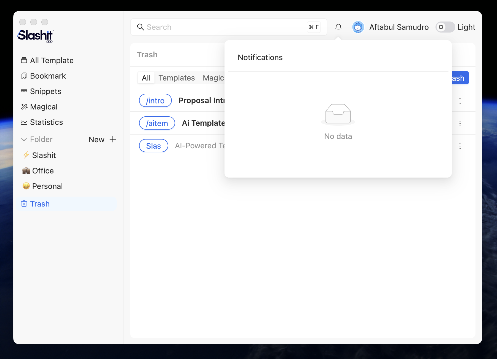Image resolution: width=497 pixels, height=359 pixels.
Task: Click the Statistics chart icon
Action: [24, 122]
